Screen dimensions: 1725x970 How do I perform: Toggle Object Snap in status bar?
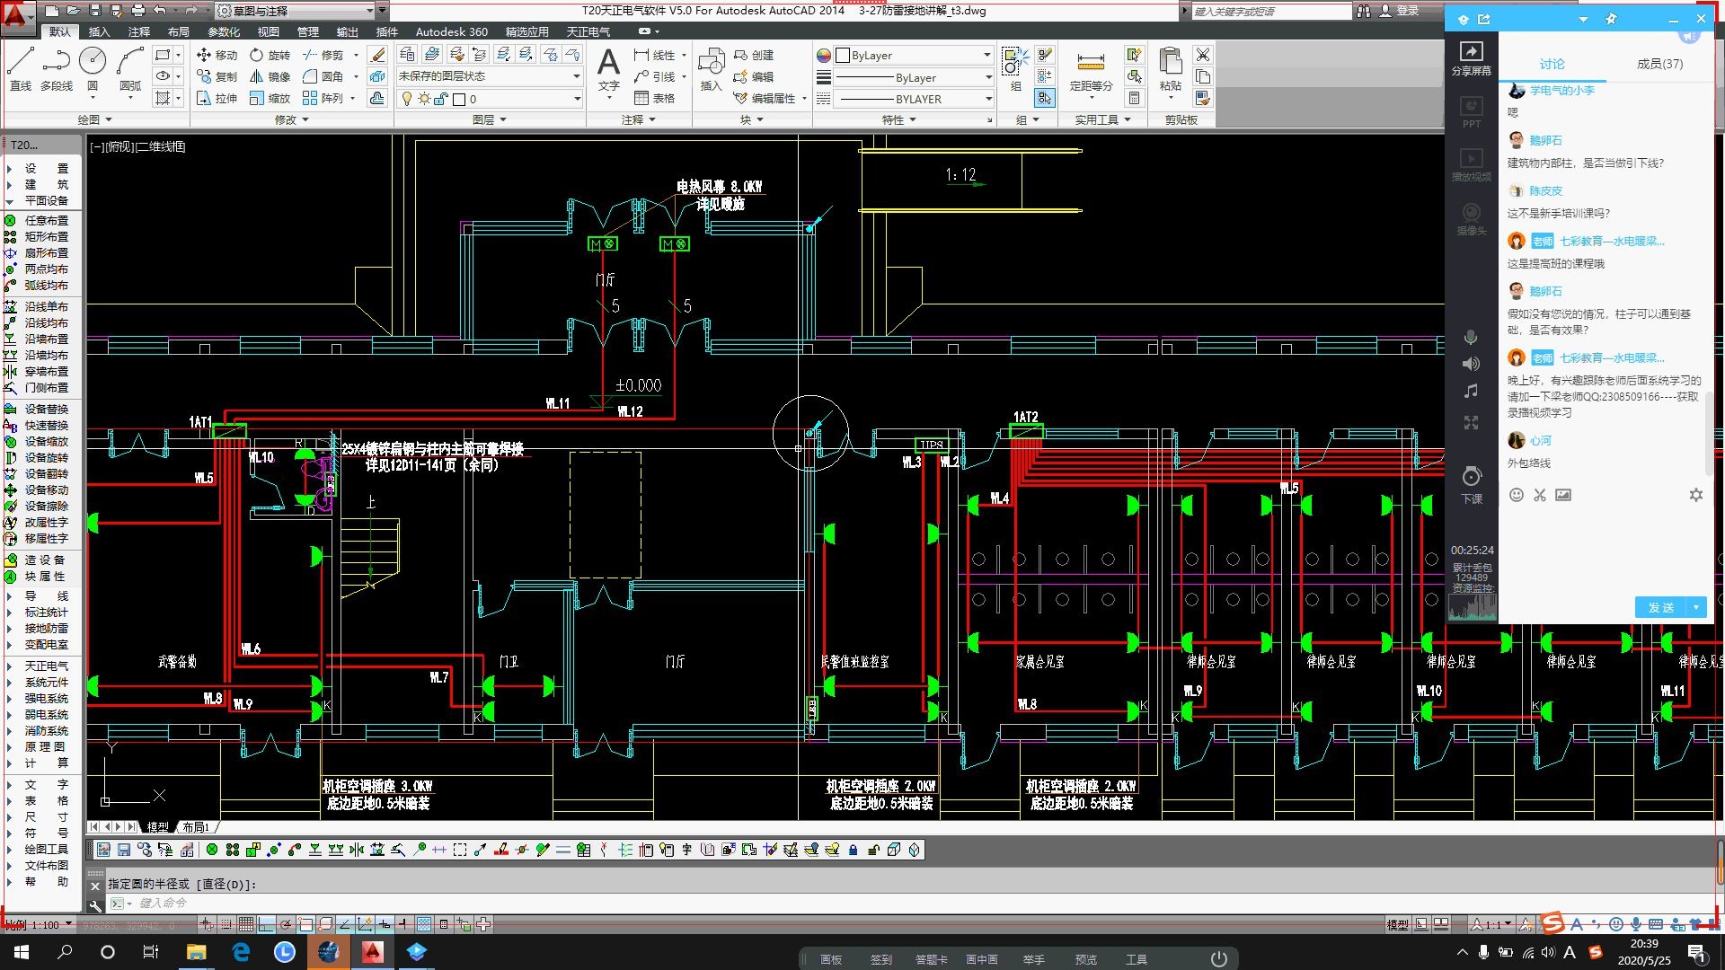pyautogui.click(x=305, y=924)
